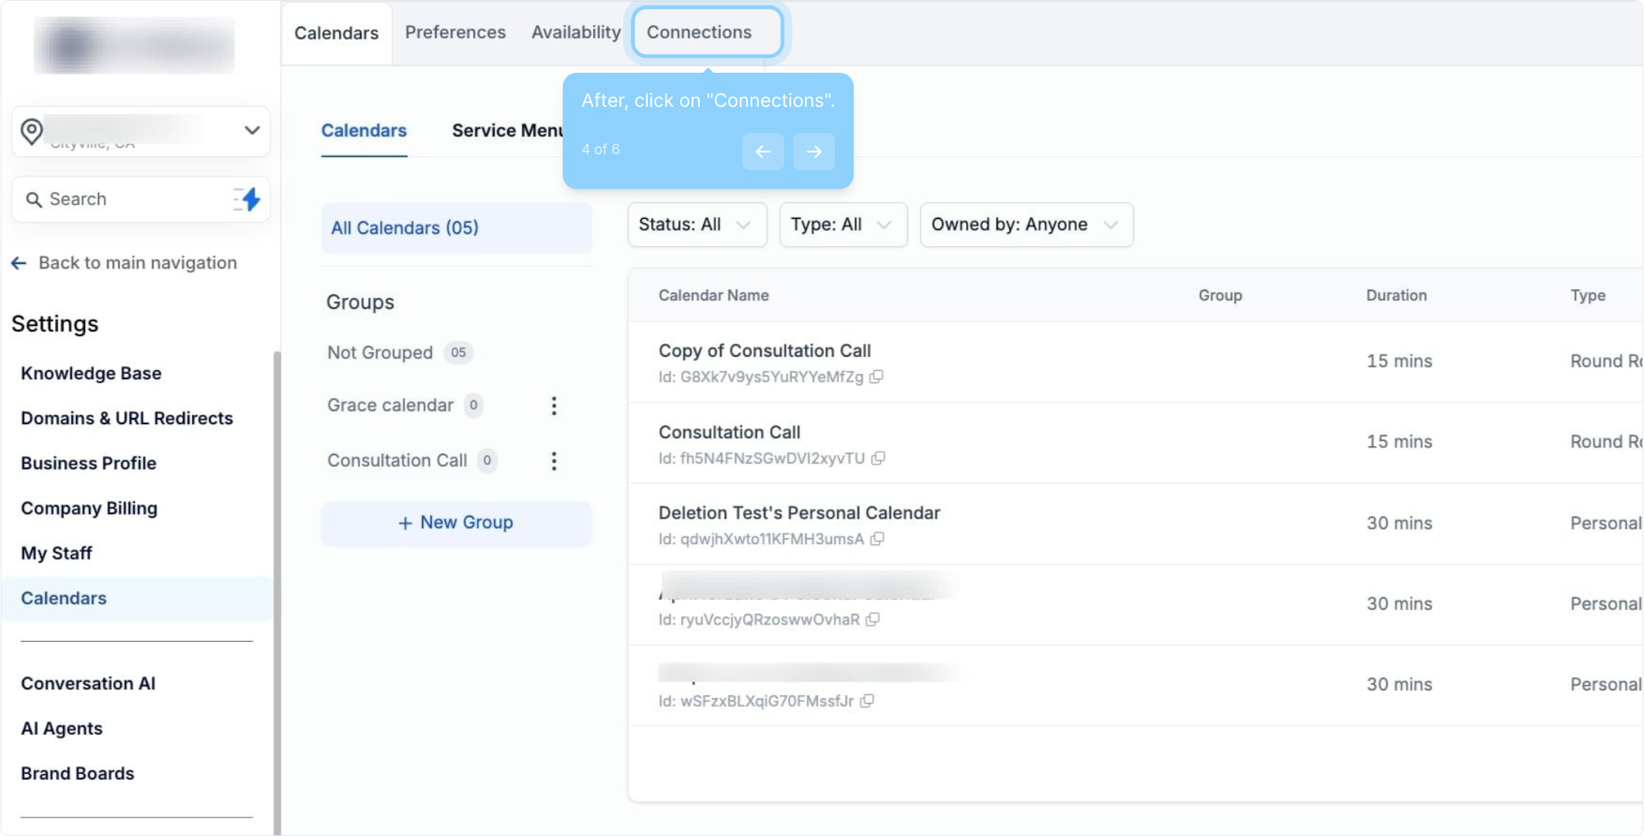
Task: Copy the Consultation Call calendar ID
Action: coord(878,458)
